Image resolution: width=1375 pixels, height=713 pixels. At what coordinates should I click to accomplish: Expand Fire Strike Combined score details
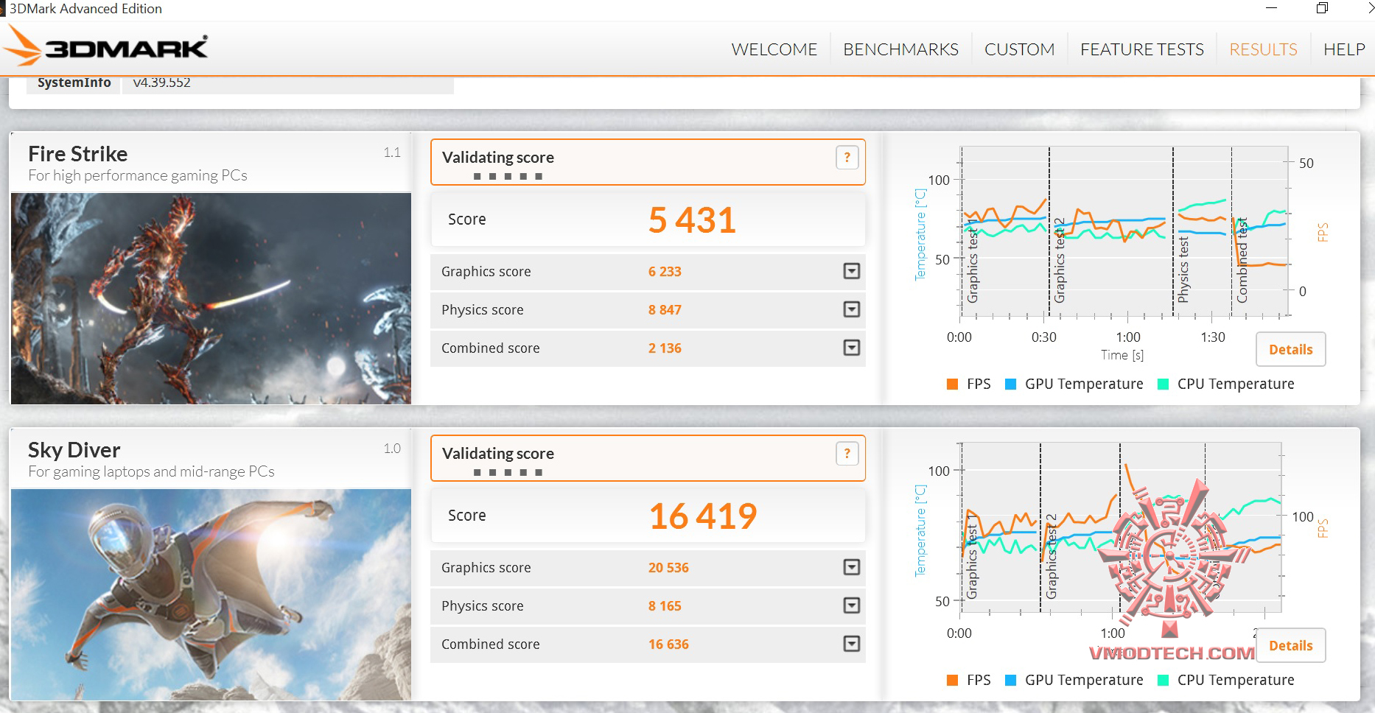point(852,348)
